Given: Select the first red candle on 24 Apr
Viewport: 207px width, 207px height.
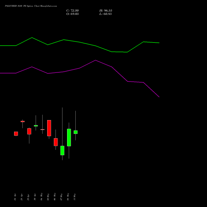Looking at the screenshot, I should click(x=16, y=134).
